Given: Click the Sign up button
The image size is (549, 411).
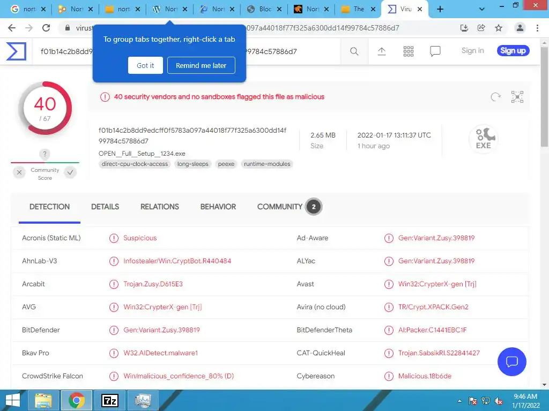Looking at the screenshot, I should pos(513,51).
